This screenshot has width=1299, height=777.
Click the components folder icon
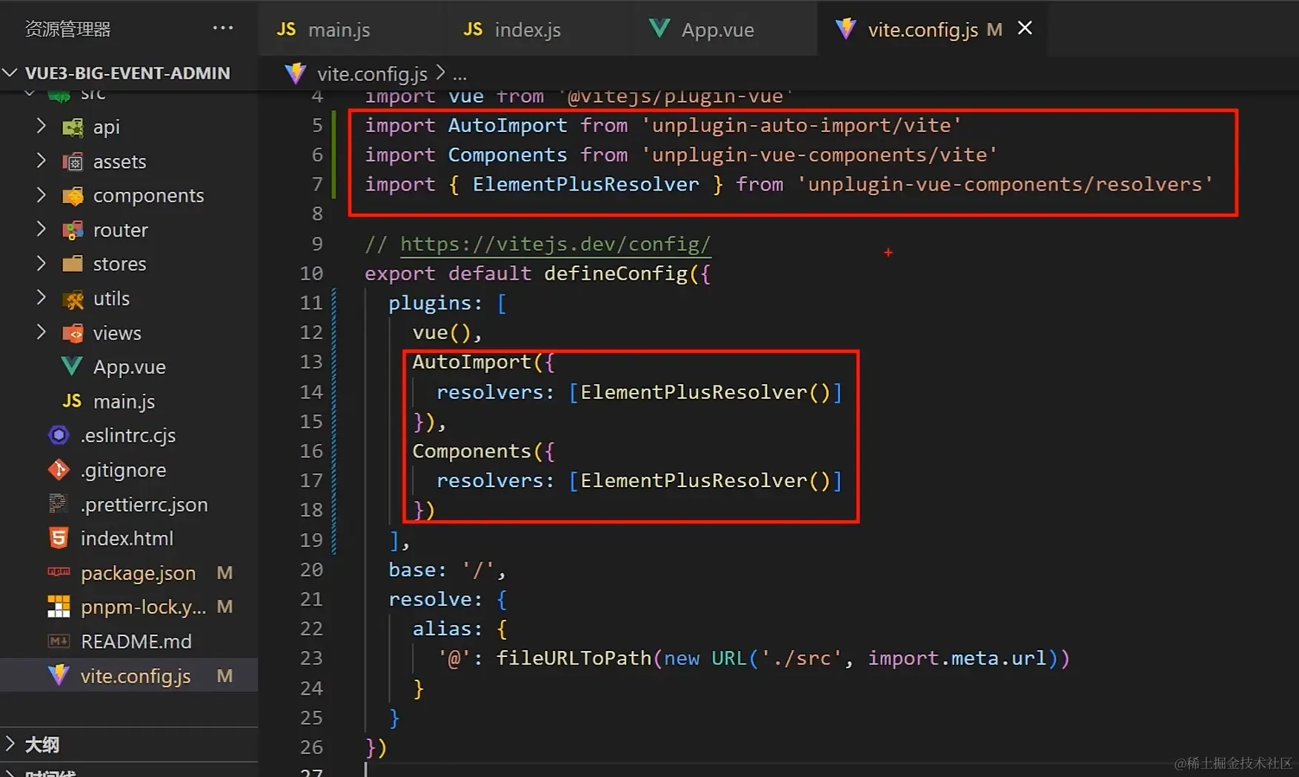(x=73, y=196)
